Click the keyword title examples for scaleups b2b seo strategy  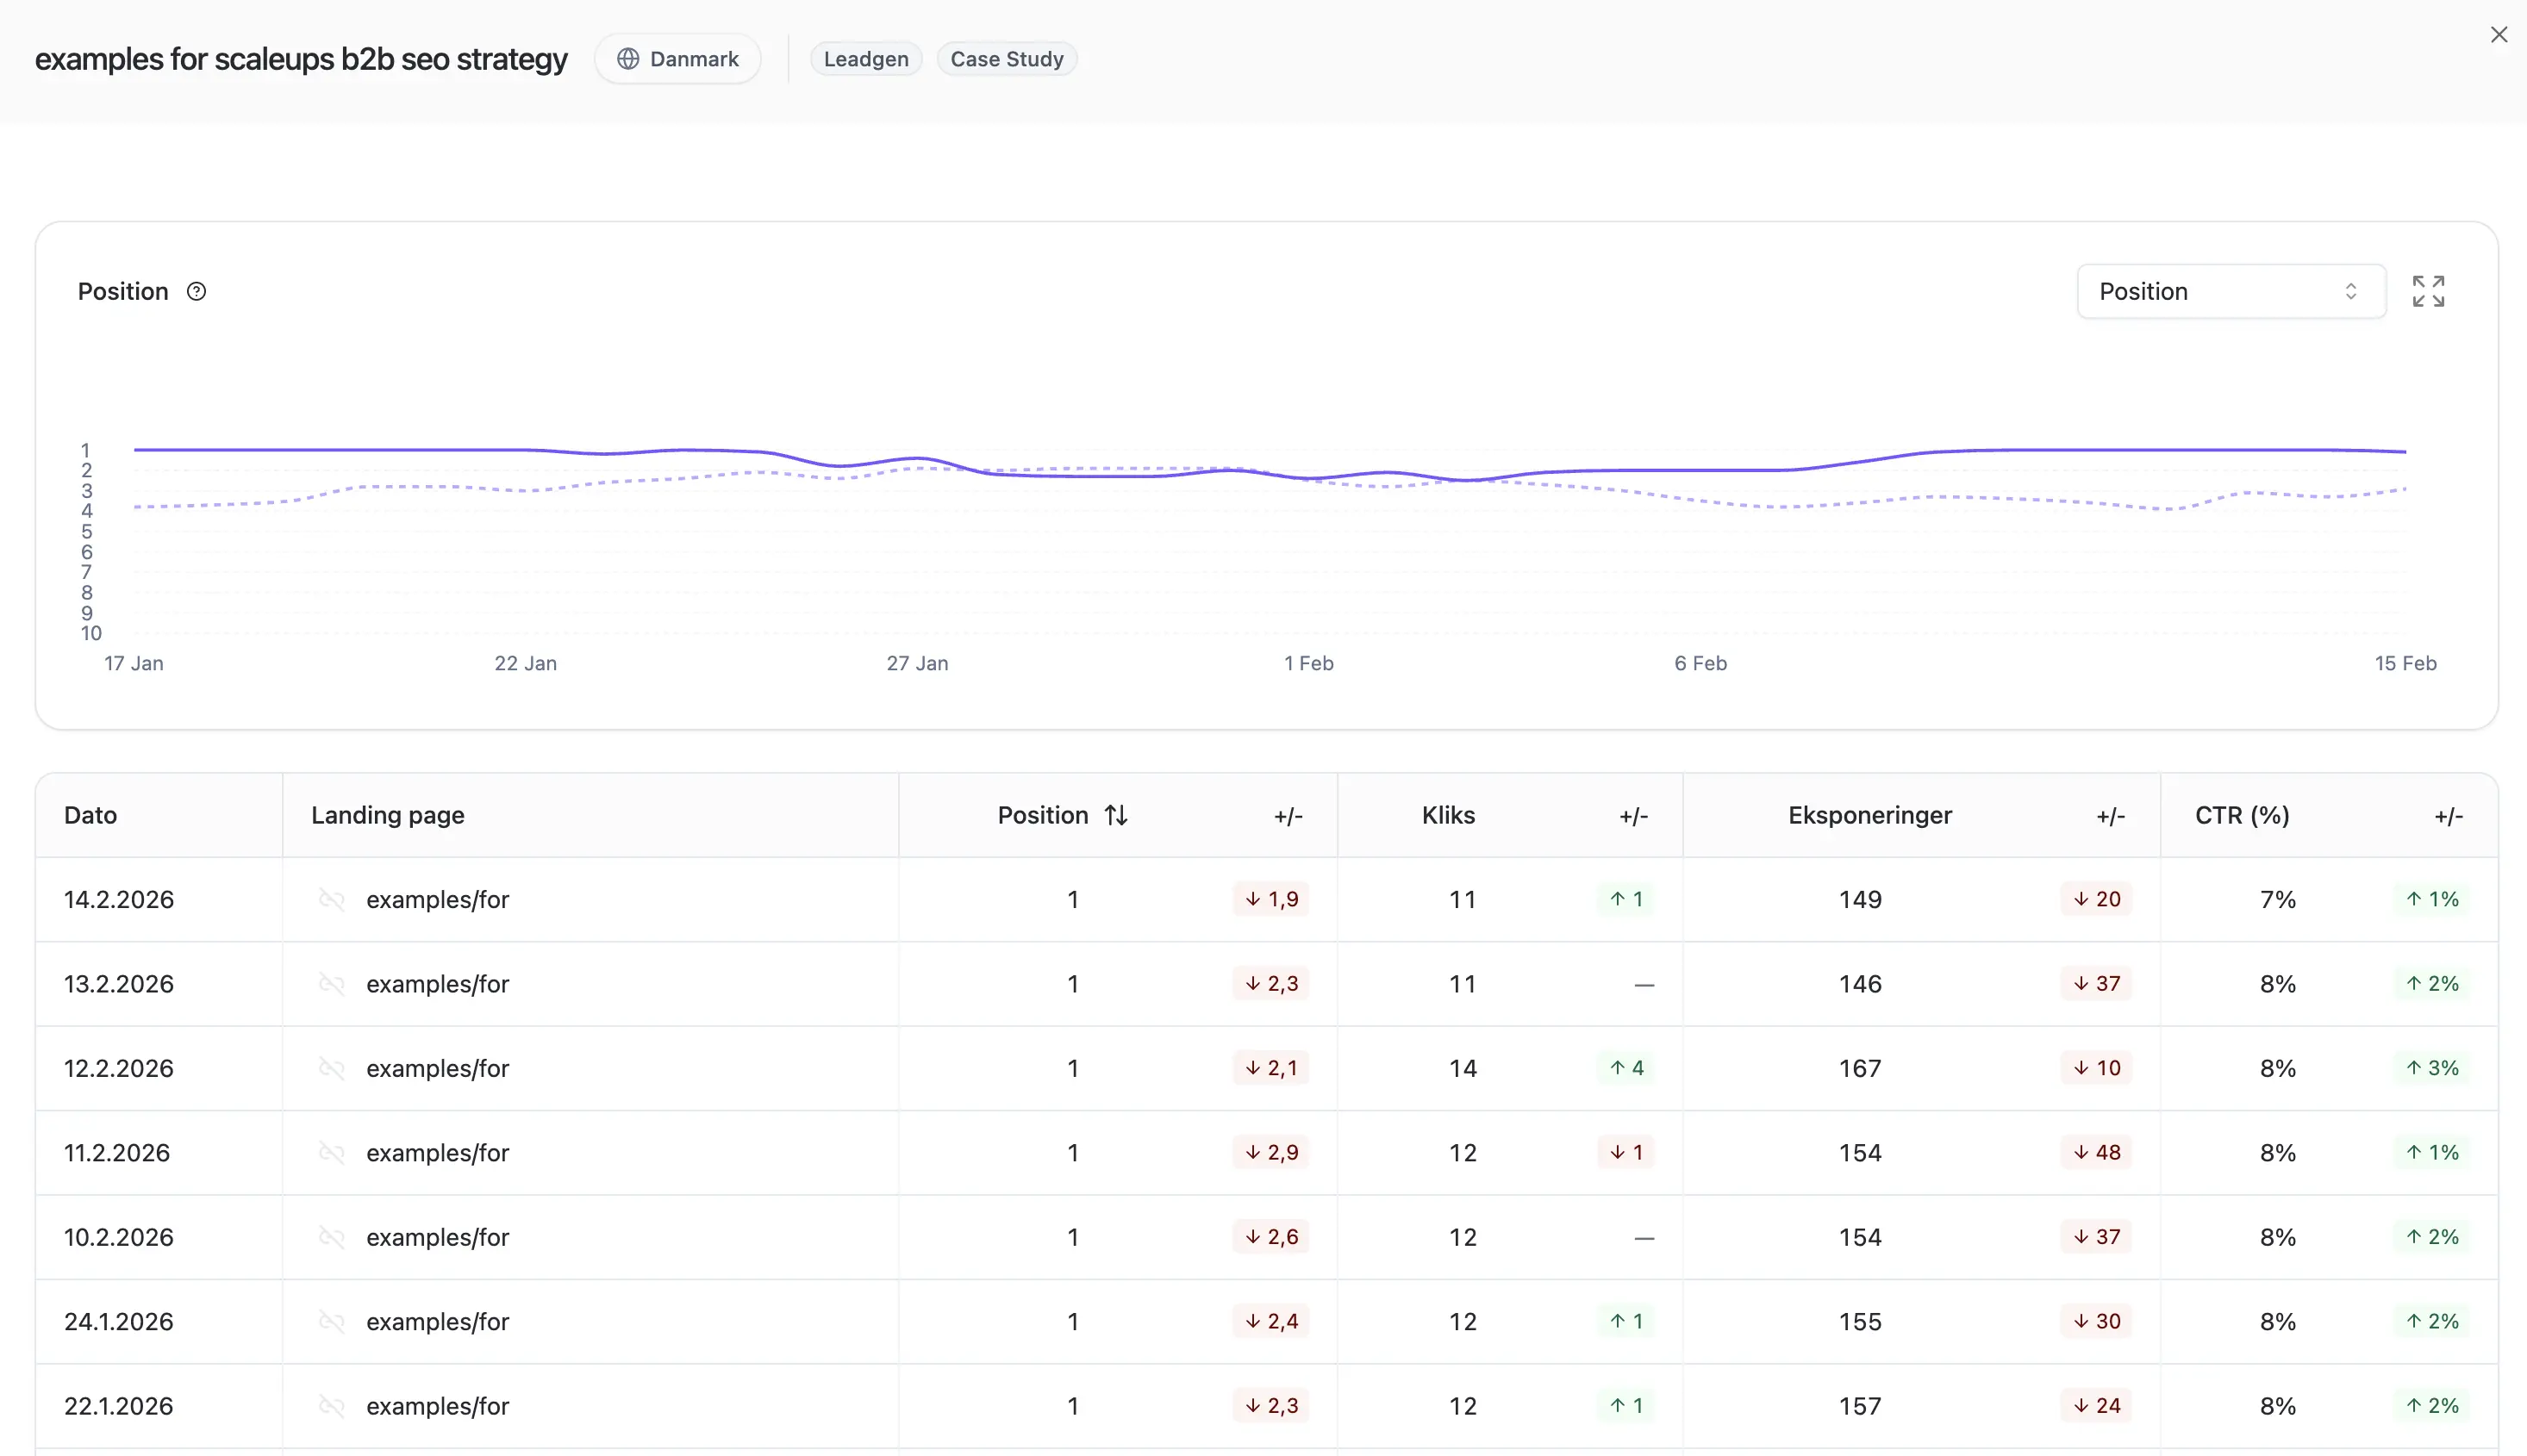coord(301,59)
